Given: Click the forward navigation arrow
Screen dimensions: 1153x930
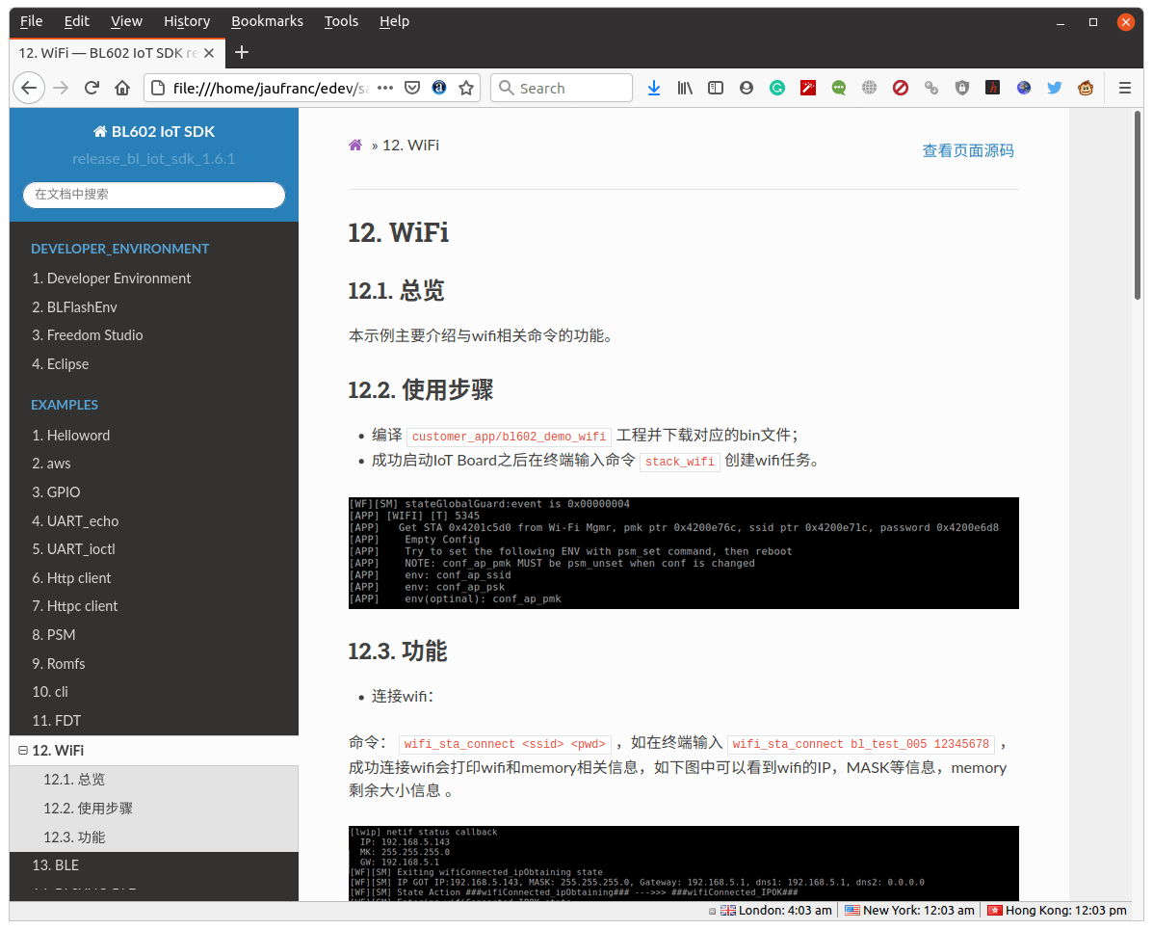Looking at the screenshot, I should (61, 89).
